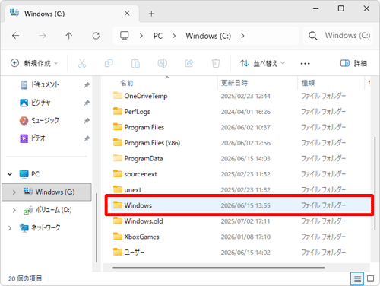Select the Windows (C:) tab title
This screenshot has height=286, width=380.
pyautogui.click(x=45, y=14)
